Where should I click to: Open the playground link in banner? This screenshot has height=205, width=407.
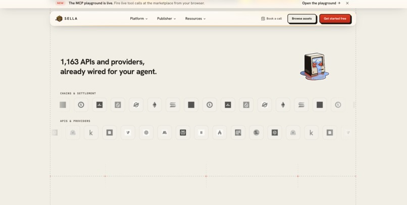321,3
